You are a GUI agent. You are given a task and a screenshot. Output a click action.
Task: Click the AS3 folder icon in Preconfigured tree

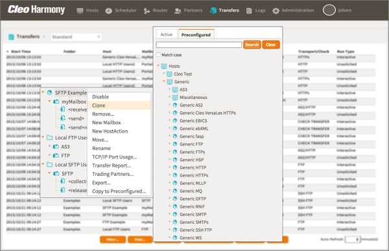point(175,90)
